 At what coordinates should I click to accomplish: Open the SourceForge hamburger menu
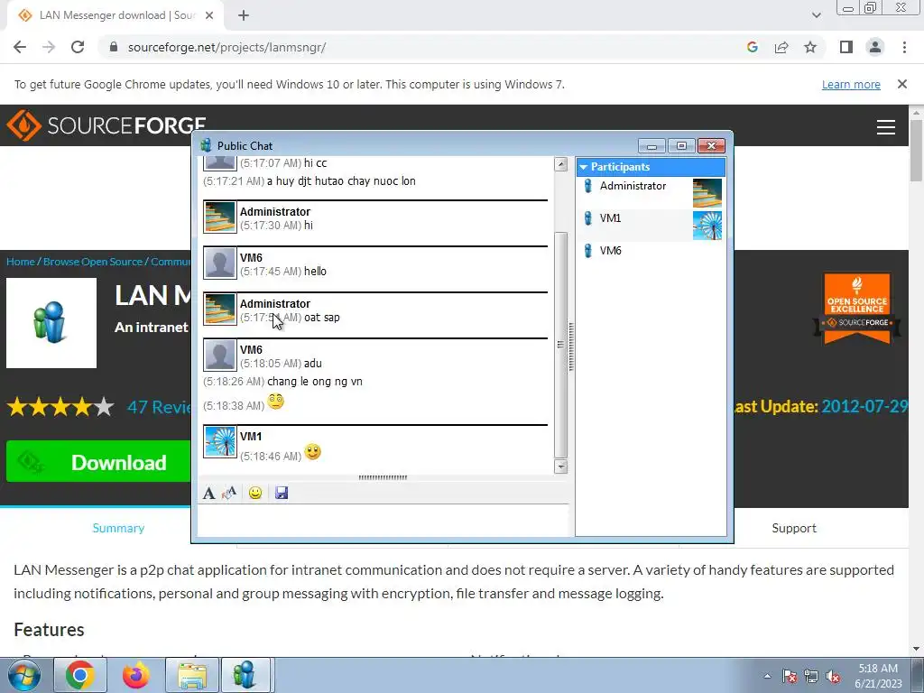[x=886, y=126]
